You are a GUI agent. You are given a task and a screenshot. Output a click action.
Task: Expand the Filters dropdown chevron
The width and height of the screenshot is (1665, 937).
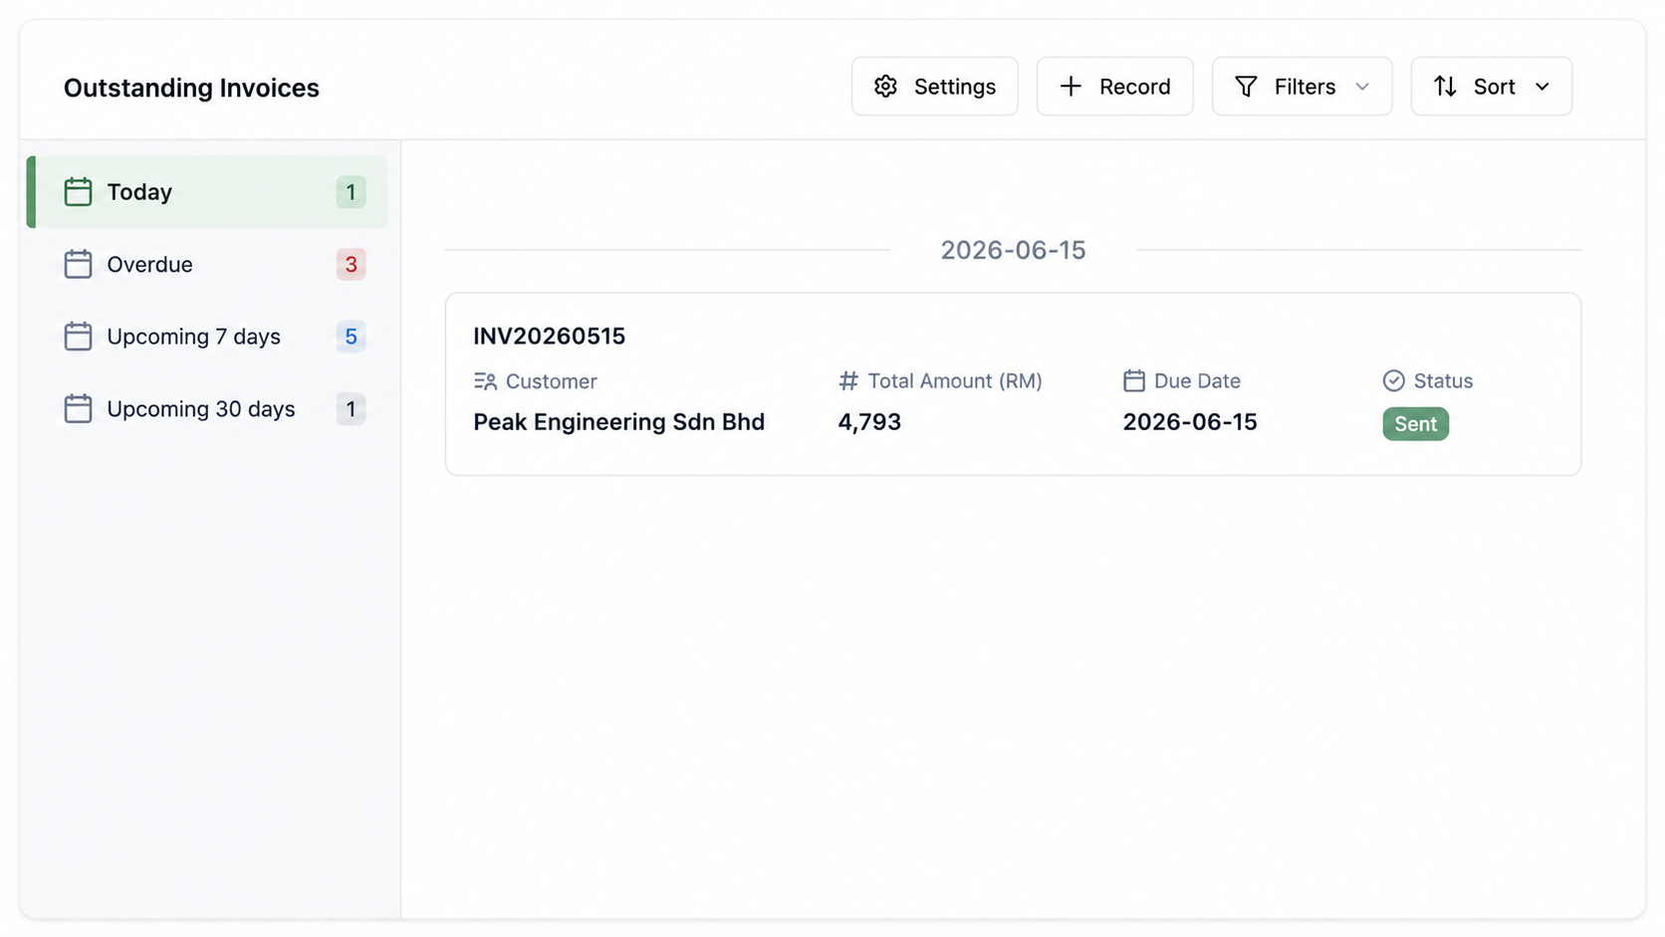pos(1362,87)
